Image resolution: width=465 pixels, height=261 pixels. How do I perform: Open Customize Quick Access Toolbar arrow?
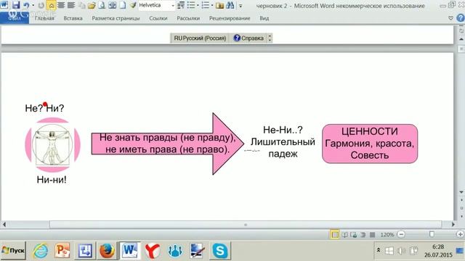click(240, 6)
